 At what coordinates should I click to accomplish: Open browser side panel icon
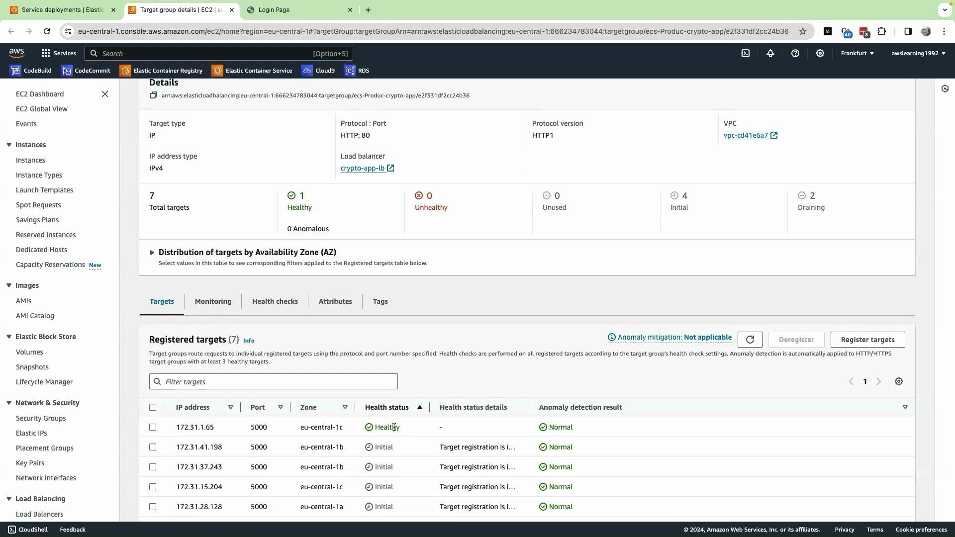coord(908,31)
